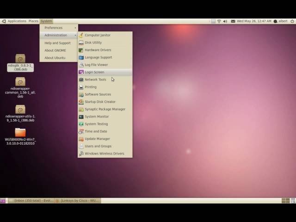Open Network Tools entry
The height and width of the screenshot is (222, 296).
tap(105, 80)
